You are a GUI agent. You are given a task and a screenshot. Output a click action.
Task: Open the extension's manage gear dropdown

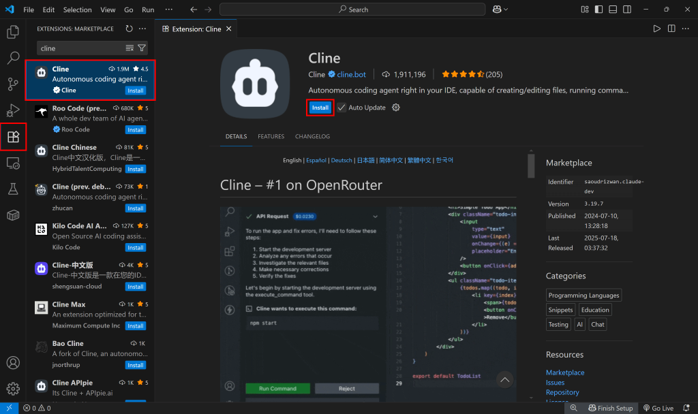(395, 107)
